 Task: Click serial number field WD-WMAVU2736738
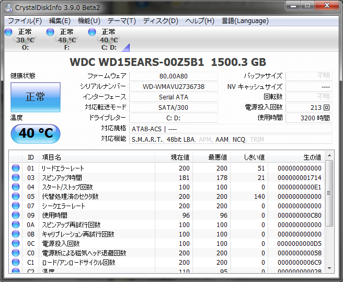pyautogui.click(x=174, y=87)
